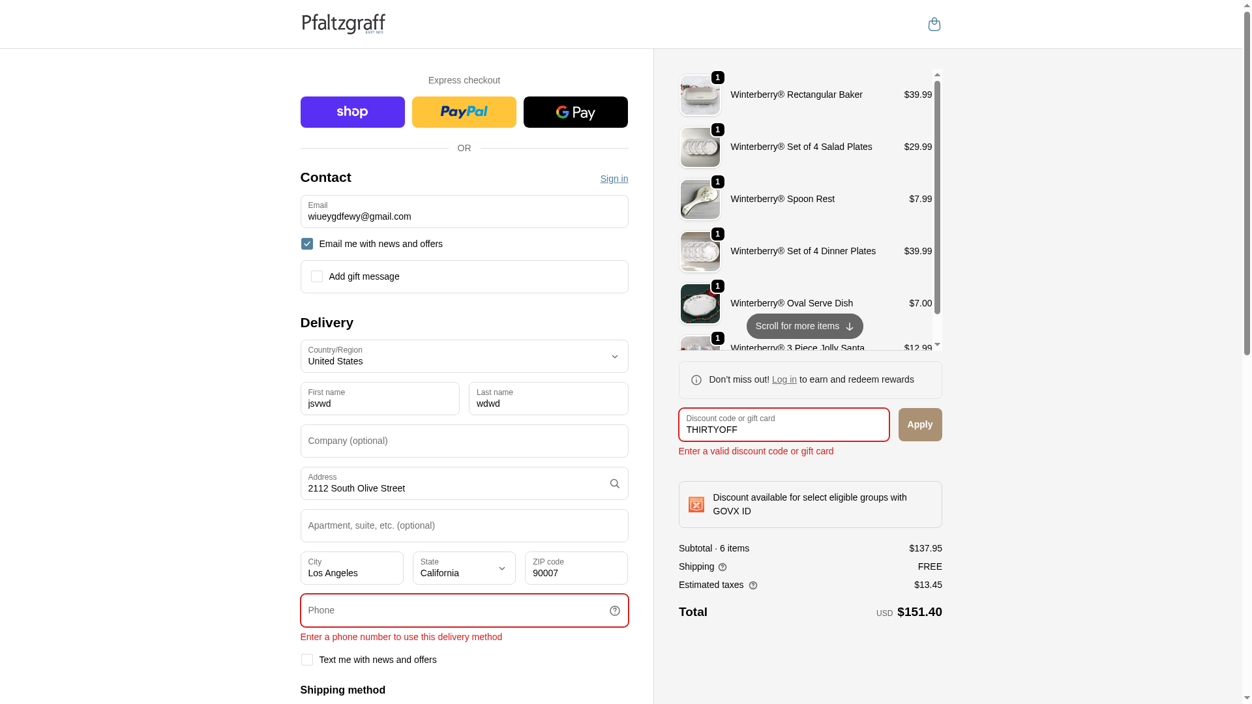Focus the Phone input field

pos(464,611)
